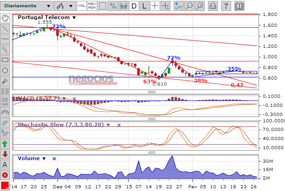Image resolution: width=285 pixels, height=191 pixels.
Task: Select the vertical grid lines tool
Action: [x=5, y=91]
